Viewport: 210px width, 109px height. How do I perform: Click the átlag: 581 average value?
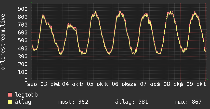pos(132,102)
